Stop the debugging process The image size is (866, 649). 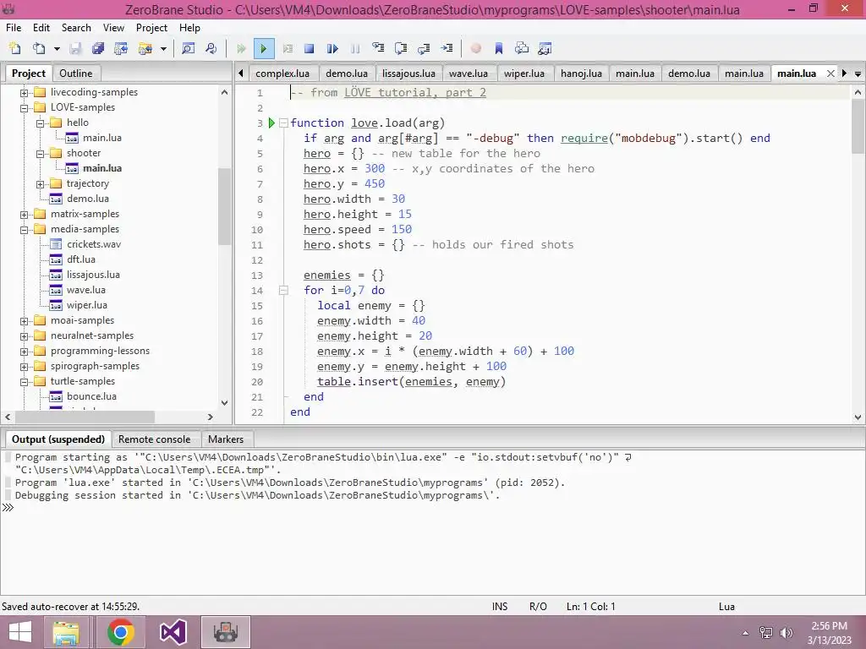click(x=310, y=48)
